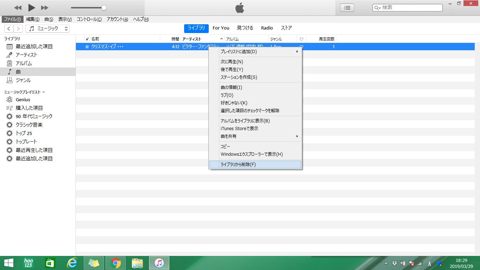This screenshot has height=270, width=480.
Task: Switch to the For You tab
Action: (221, 28)
